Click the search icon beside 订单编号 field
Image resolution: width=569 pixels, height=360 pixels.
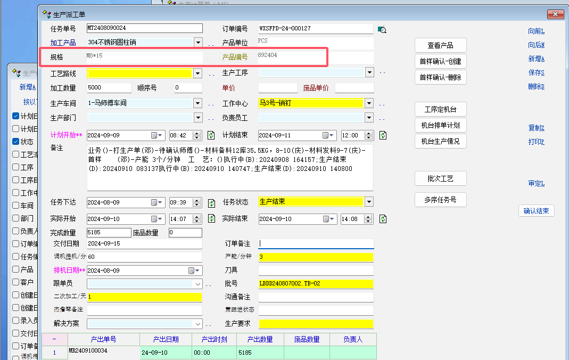(382, 30)
